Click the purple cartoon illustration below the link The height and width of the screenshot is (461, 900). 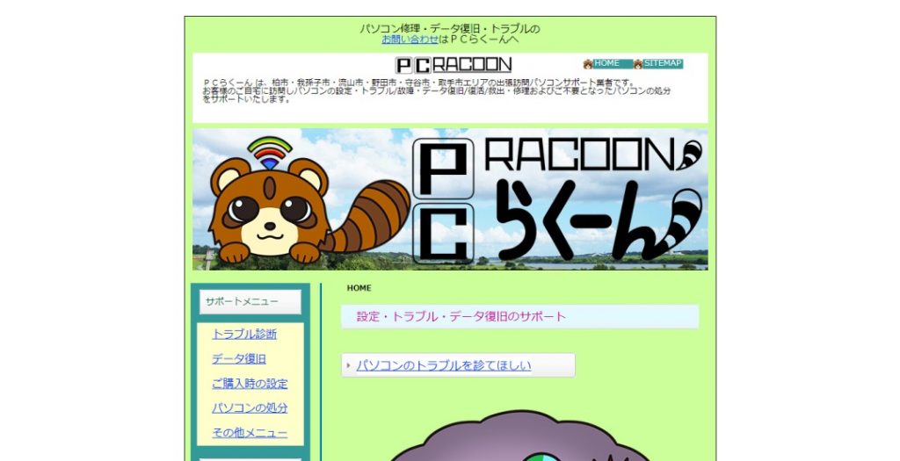coord(520,436)
